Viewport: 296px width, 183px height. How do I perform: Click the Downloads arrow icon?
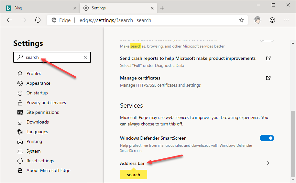click(x=20, y=122)
